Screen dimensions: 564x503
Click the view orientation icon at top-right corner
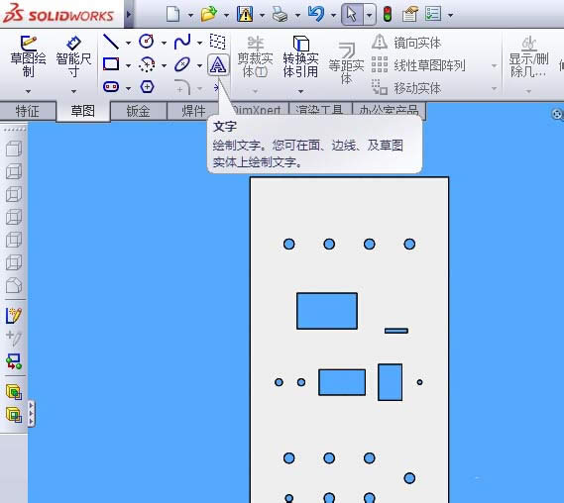(557, 115)
